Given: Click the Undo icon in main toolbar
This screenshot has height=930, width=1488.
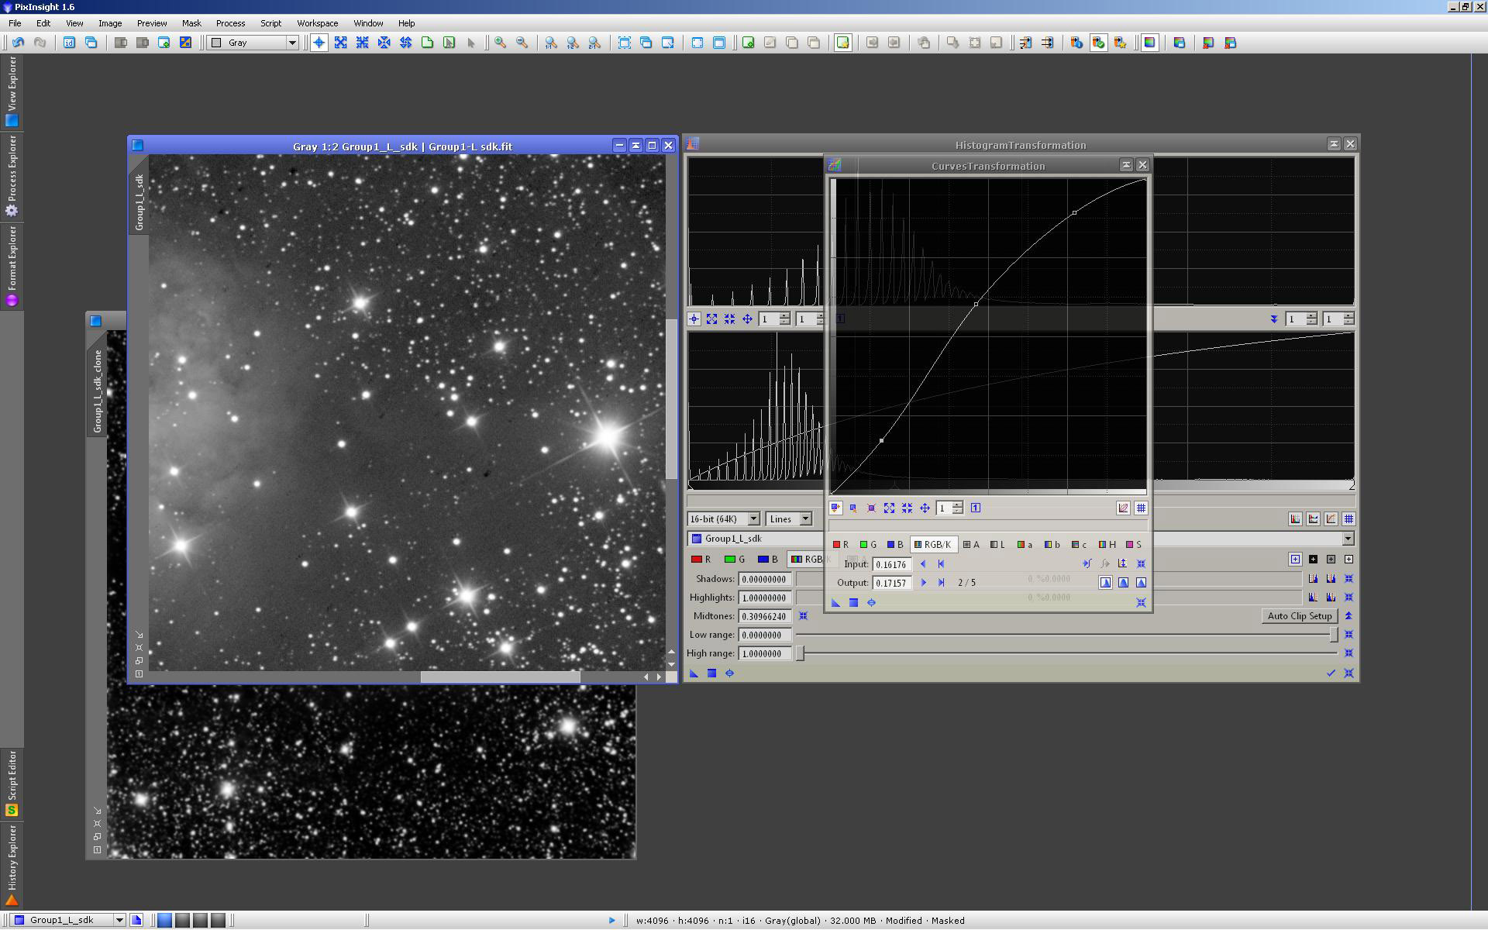Looking at the screenshot, I should point(18,43).
